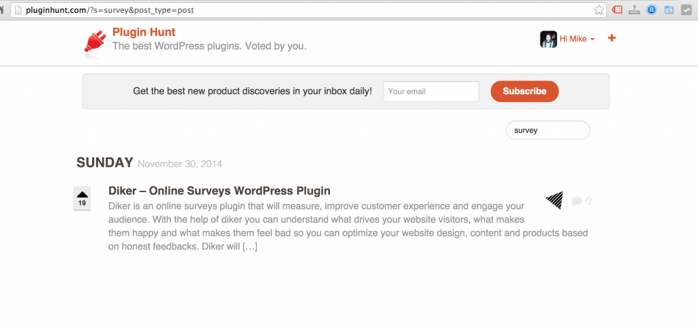Image resolution: width=698 pixels, height=327 pixels.
Task: Click the orange Subscribe button
Action: pyautogui.click(x=524, y=91)
